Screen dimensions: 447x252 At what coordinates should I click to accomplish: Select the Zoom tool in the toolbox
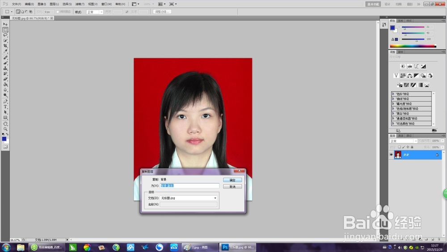tap(5, 129)
